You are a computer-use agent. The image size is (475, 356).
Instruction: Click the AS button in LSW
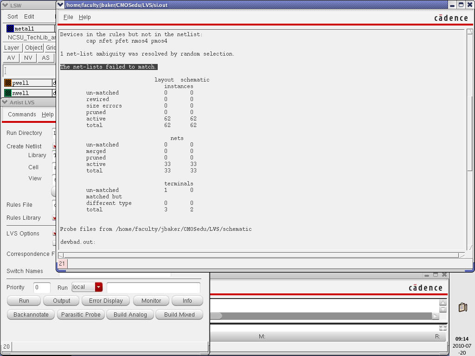[45, 58]
